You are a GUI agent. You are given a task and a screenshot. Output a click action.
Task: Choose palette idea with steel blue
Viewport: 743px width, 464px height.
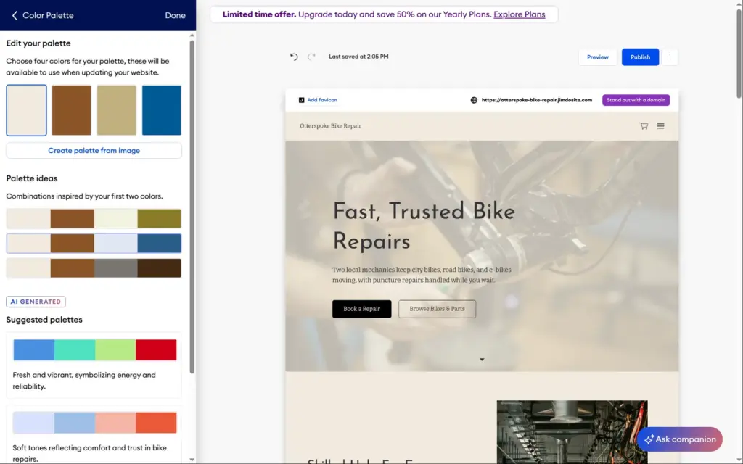(x=94, y=244)
